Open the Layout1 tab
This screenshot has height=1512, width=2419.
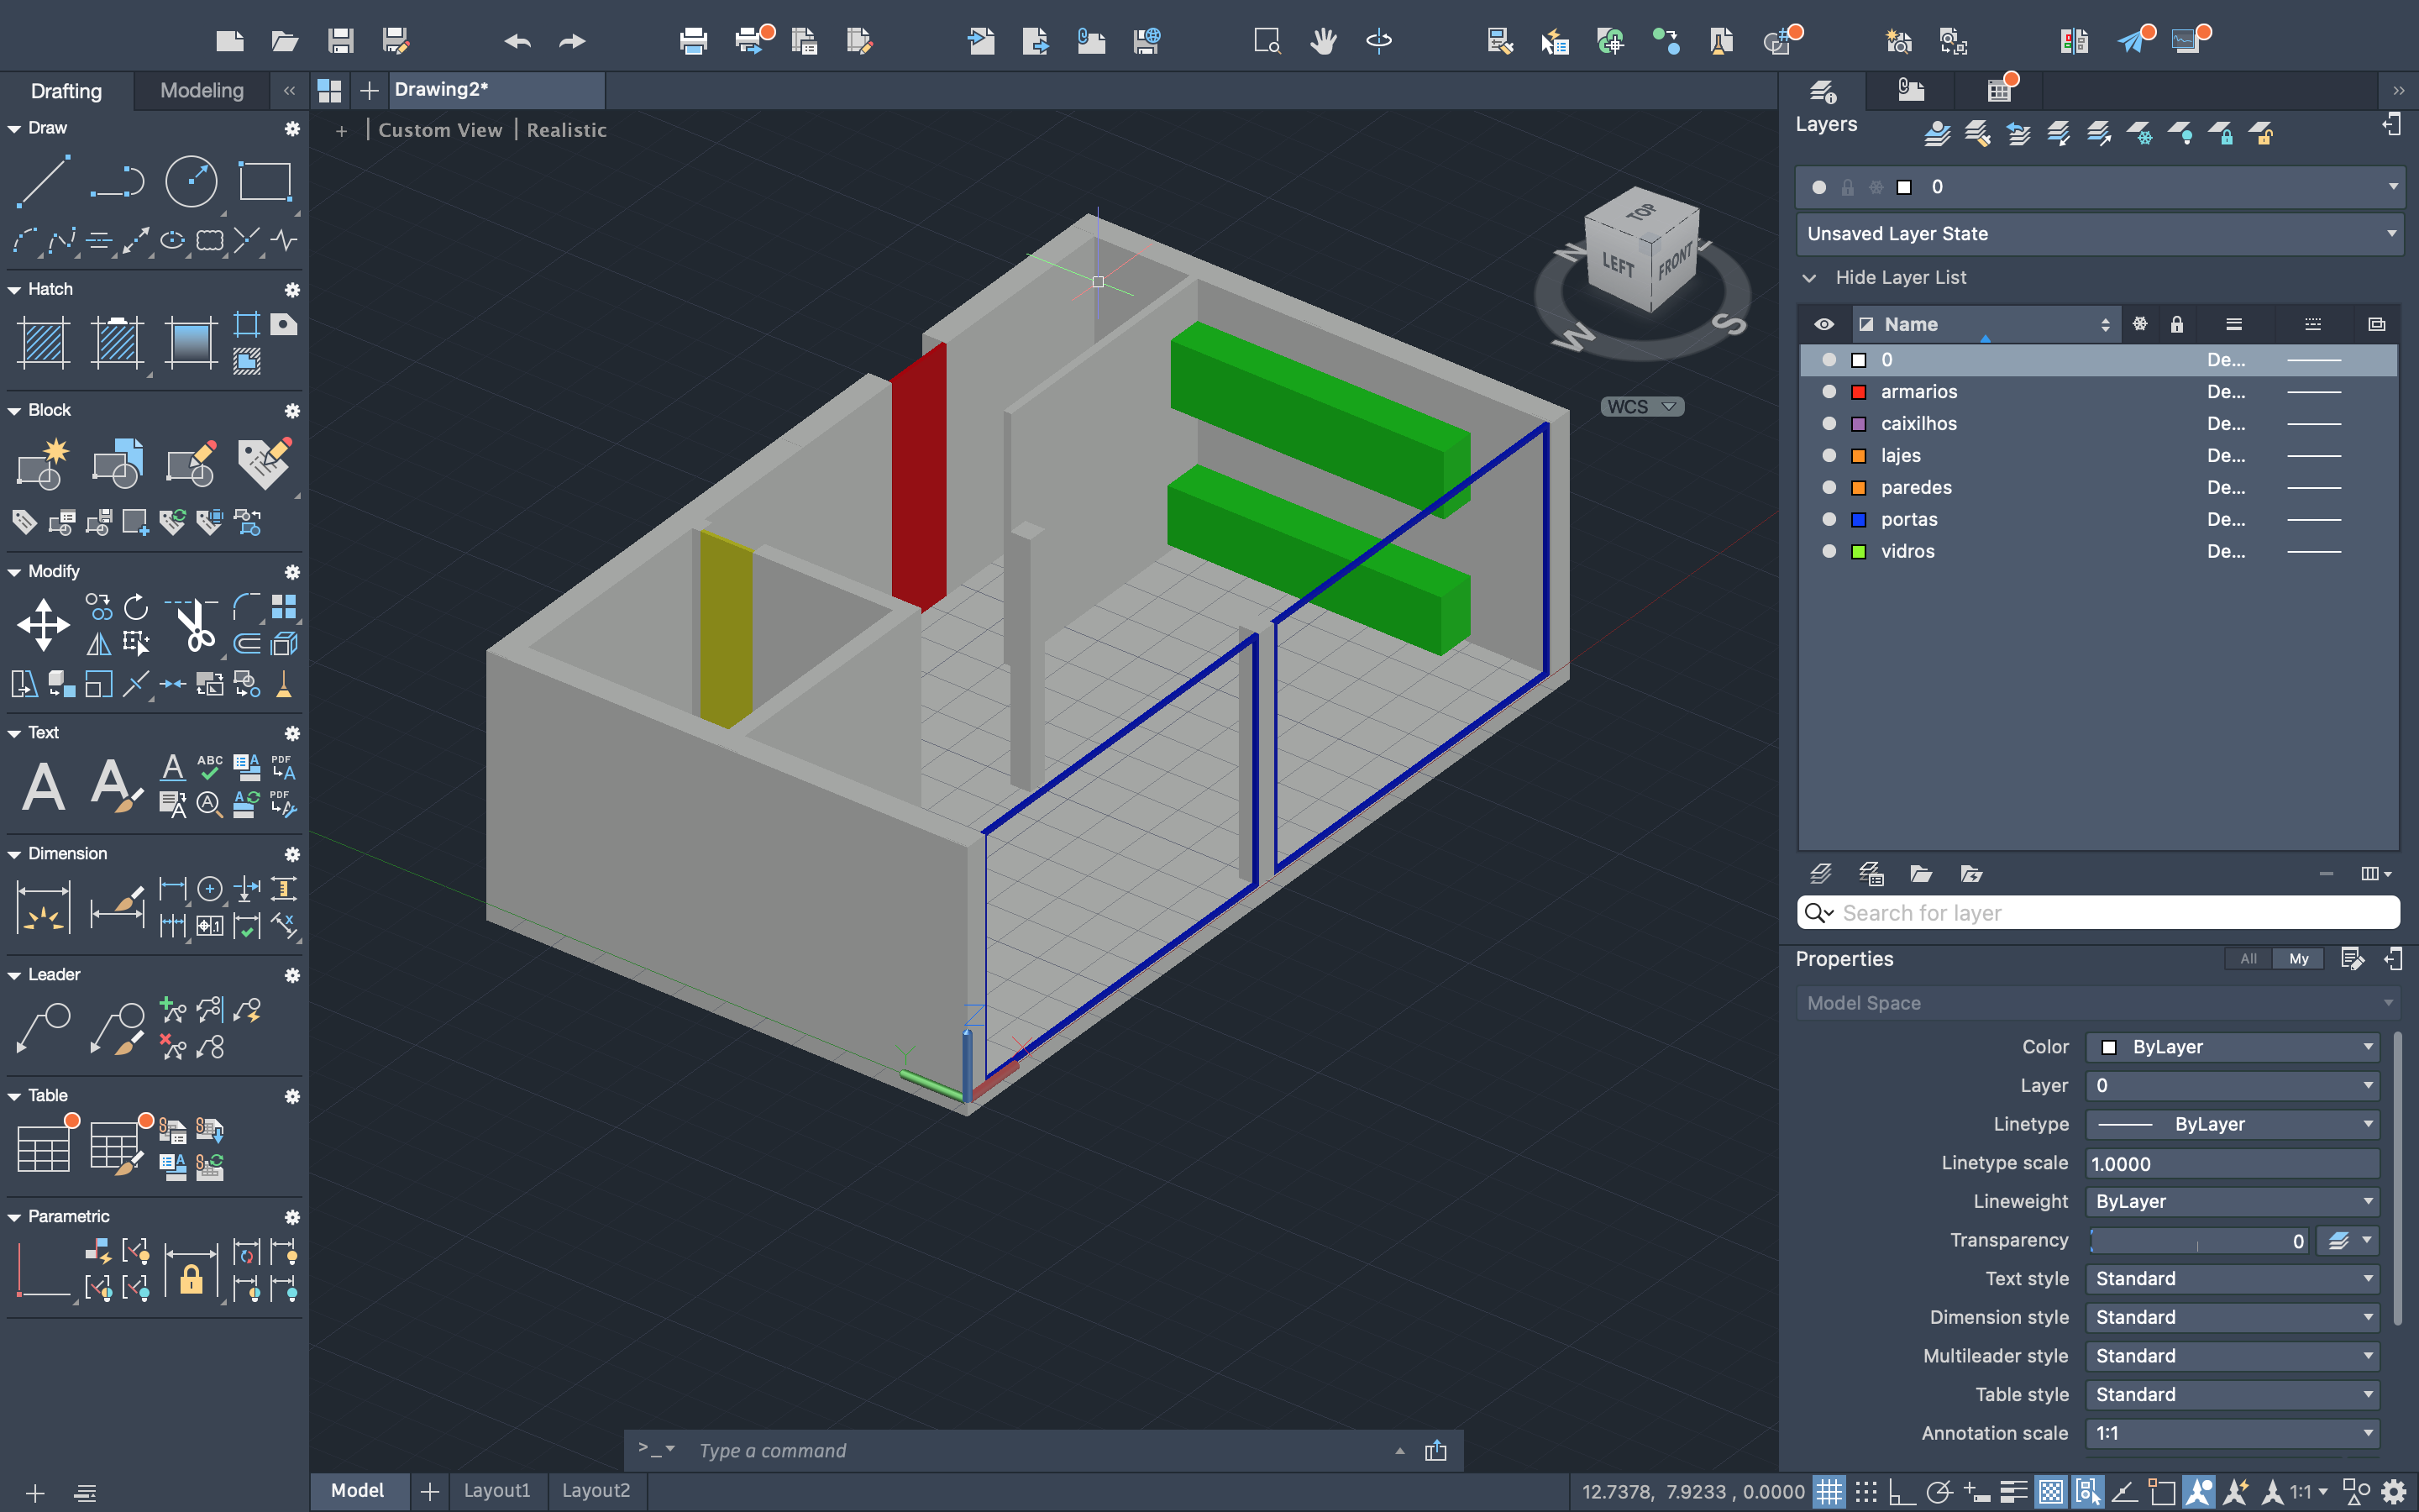[x=496, y=1491]
